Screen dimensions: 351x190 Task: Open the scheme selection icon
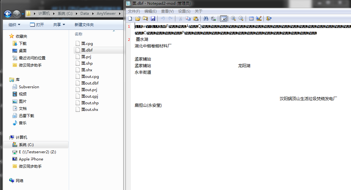(251, 19)
